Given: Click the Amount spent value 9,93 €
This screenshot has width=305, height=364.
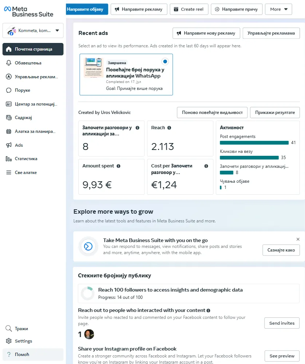Looking at the screenshot, I should click(97, 185).
